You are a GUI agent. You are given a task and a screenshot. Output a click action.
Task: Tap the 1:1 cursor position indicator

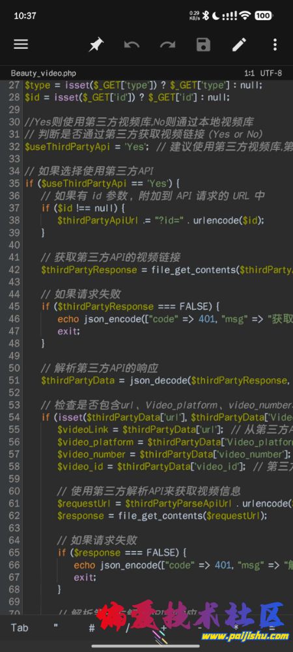click(x=249, y=73)
